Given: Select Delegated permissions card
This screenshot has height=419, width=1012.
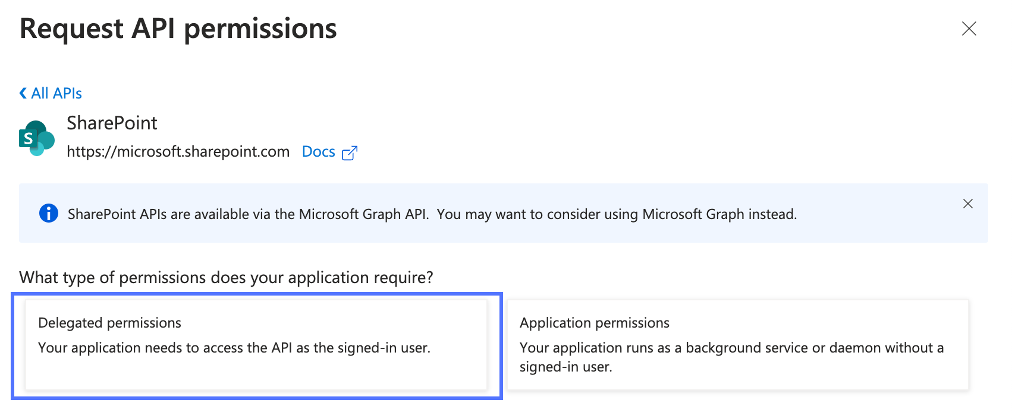Looking at the screenshot, I should click(x=256, y=345).
